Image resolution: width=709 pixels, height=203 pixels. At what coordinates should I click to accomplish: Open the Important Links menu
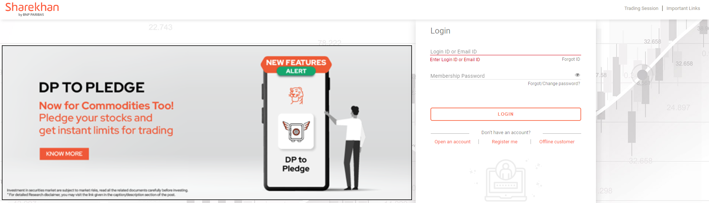pyautogui.click(x=683, y=8)
